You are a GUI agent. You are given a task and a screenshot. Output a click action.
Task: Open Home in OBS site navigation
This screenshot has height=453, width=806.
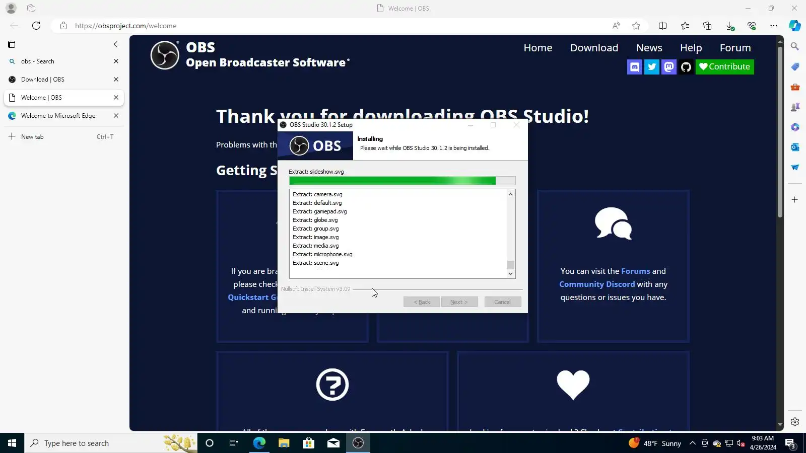click(538, 48)
